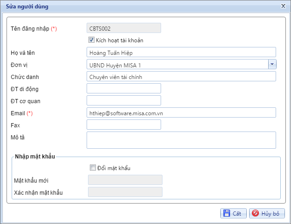Click the red cancel circle icon
This screenshot has height=224, width=291.
[x=255, y=213]
